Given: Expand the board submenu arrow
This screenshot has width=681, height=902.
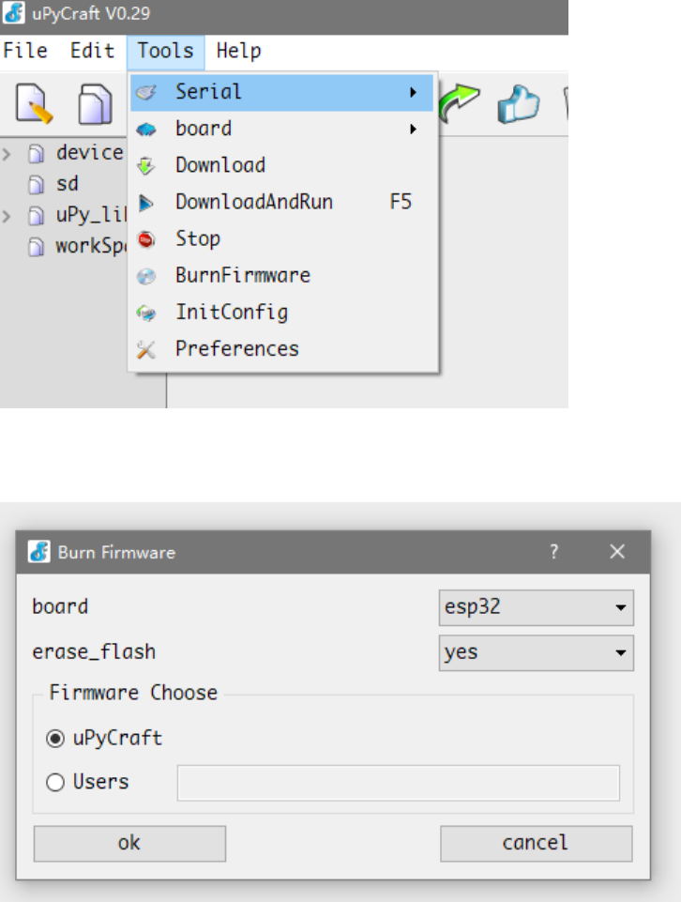Looking at the screenshot, I should click(414, 129).
